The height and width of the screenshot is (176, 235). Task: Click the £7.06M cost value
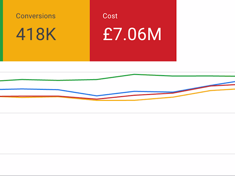click(132, 34)
